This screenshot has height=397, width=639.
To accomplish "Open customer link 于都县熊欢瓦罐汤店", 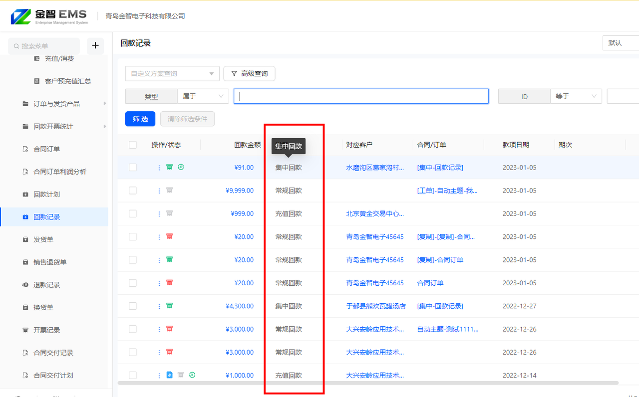I will (376, 306).
